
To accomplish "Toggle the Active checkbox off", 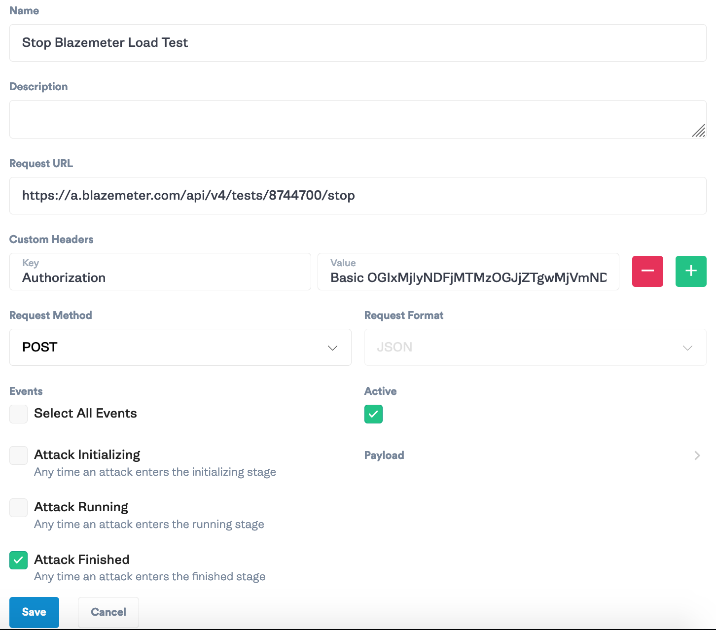I will tap(373, 414).
